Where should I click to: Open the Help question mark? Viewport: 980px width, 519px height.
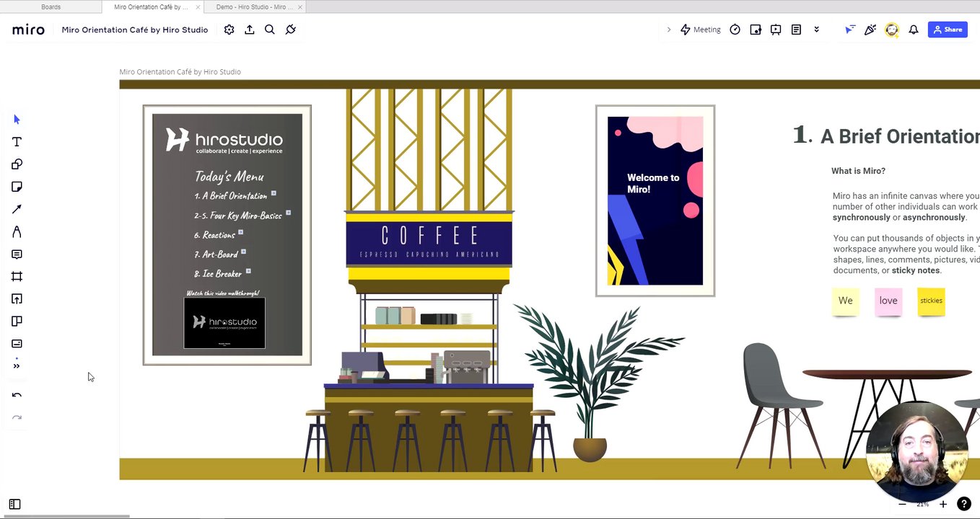click(x=963, y=505)
